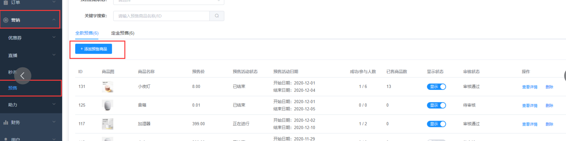Toggle display switch for product 131

(436, 87)
